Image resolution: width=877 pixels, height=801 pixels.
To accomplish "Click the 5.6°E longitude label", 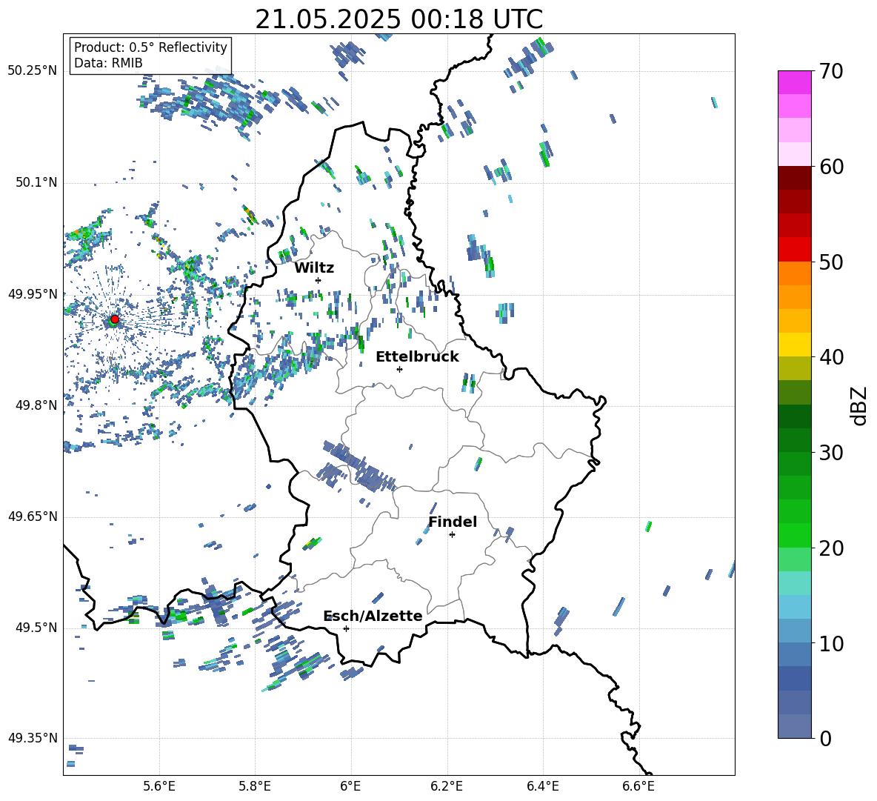I will pos(159,786).
